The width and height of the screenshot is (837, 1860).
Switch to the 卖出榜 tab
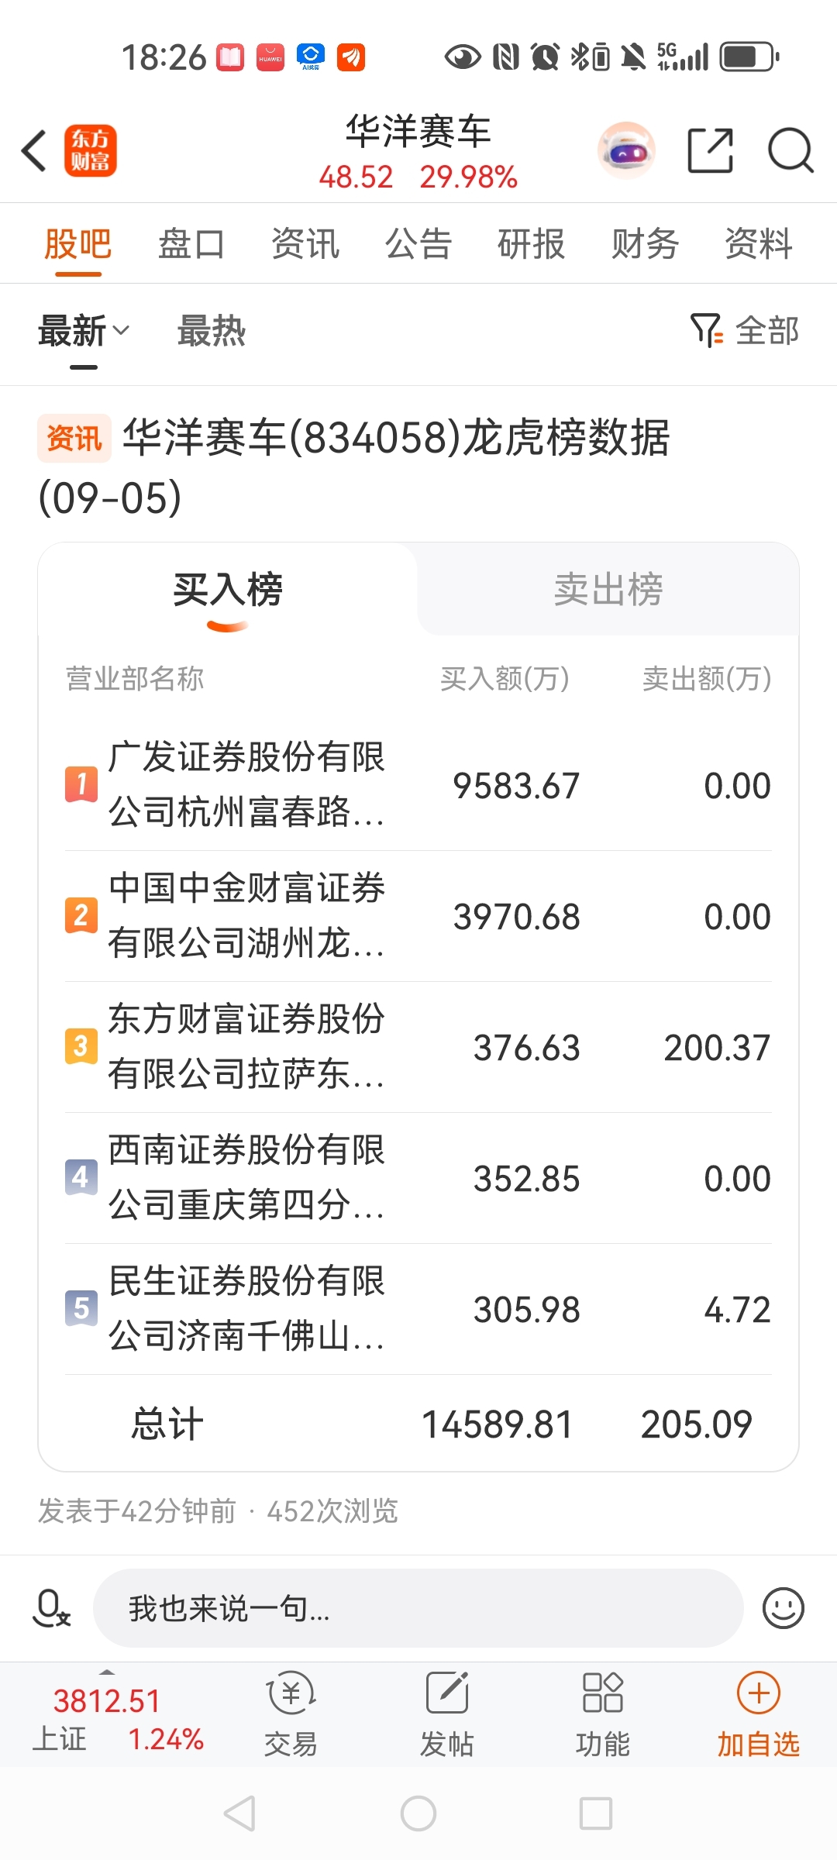(x=608, y=589)
